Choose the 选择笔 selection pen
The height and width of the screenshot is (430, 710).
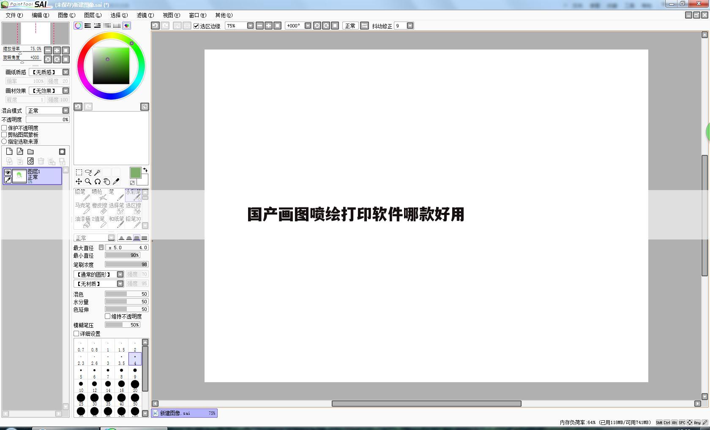coord(116,209)
